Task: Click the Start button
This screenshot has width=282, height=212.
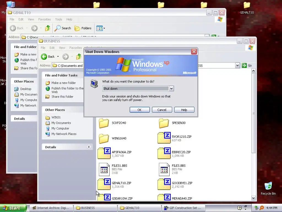Action: click(13, 208)
